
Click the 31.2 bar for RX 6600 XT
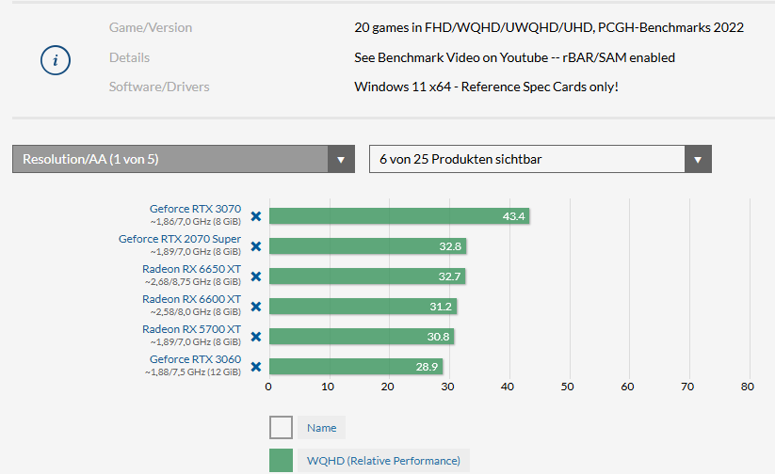(363, 307)
